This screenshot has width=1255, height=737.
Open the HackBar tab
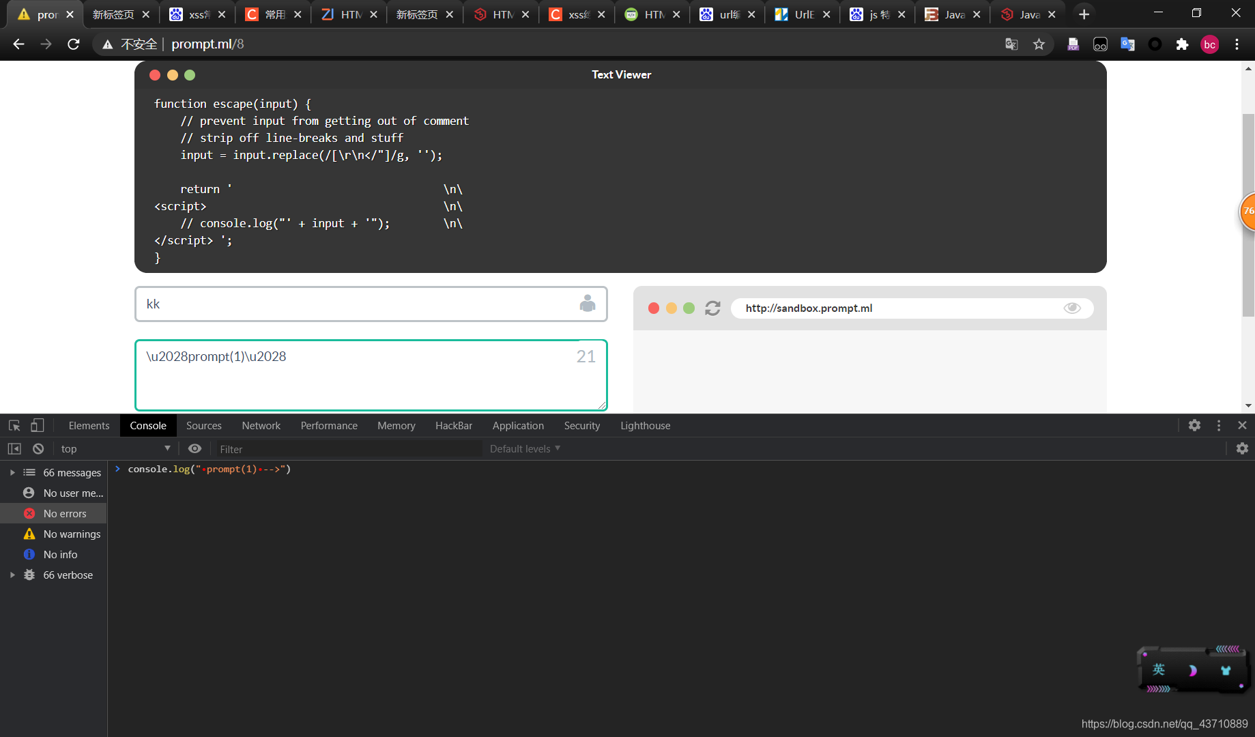click(454, 425)
